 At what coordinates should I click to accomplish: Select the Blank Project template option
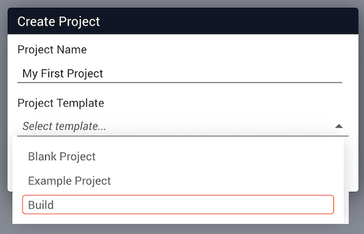coord(178,157)
